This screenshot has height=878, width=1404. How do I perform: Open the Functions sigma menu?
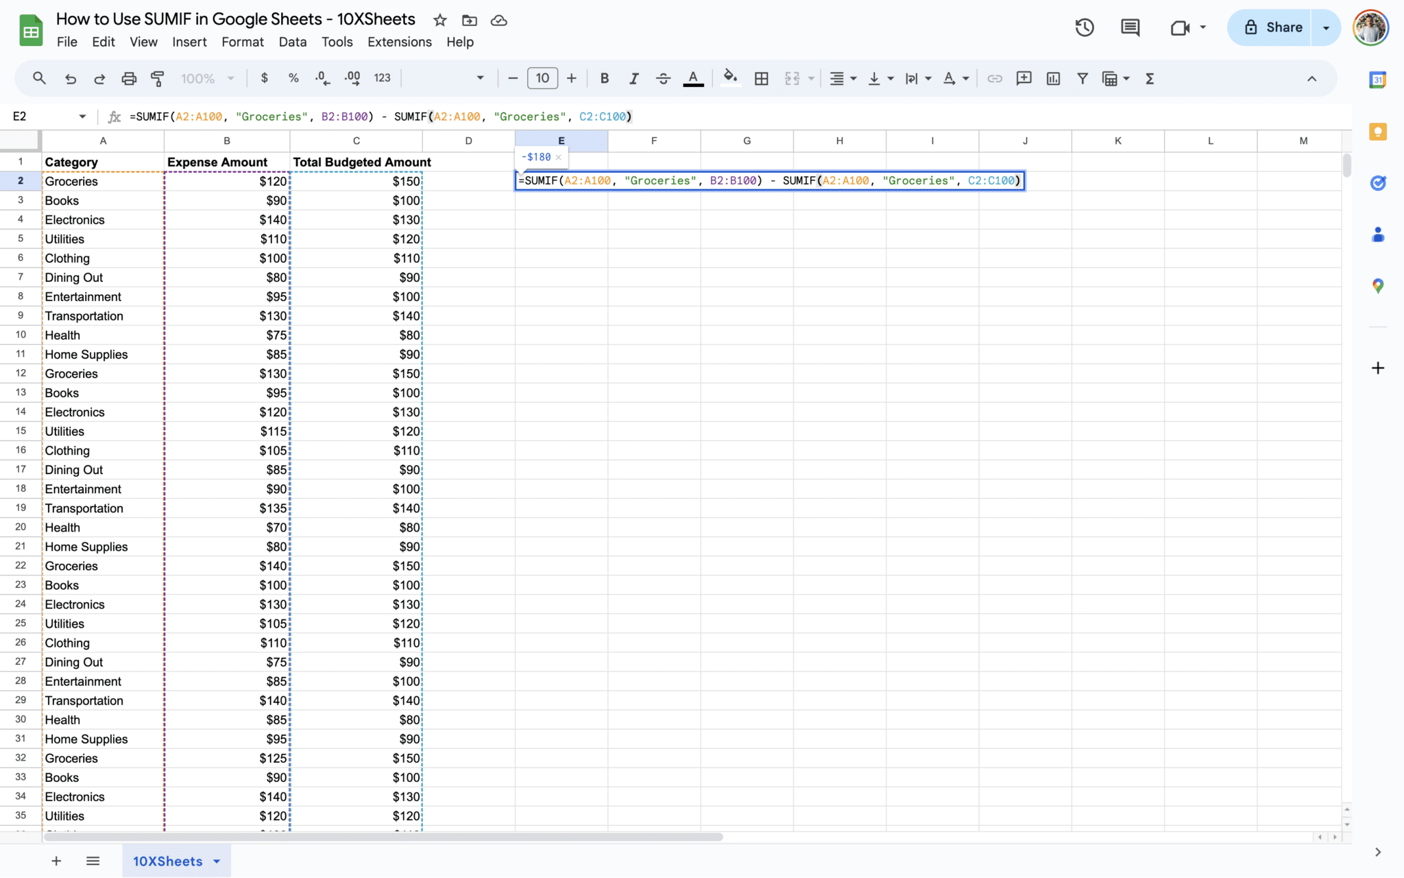1150,78
